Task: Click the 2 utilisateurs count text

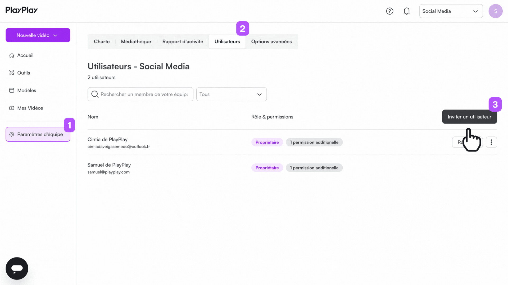Action: click(x=101, y=77)
